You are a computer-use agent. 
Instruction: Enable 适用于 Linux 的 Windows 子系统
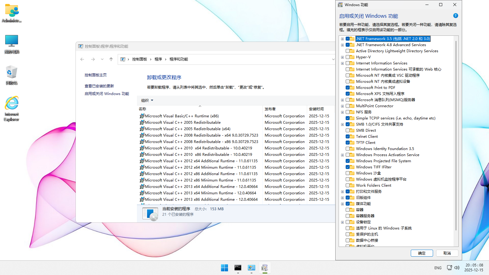click(347, 228)
